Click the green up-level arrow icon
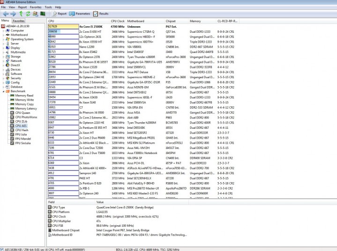Viewport: 337px width, 251px height. pos(21,14)
